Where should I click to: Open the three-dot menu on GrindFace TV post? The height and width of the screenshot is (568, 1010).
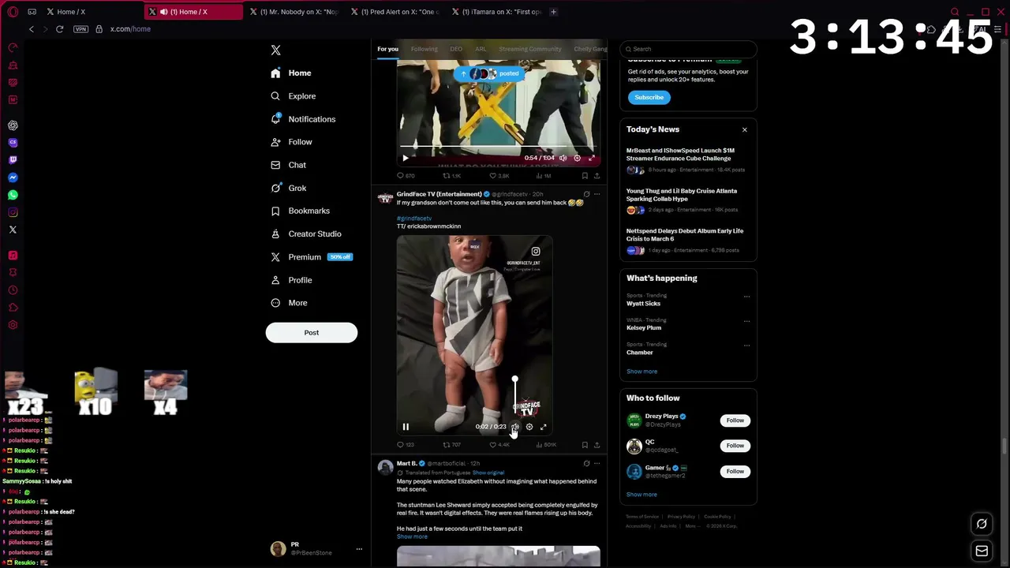597,194
